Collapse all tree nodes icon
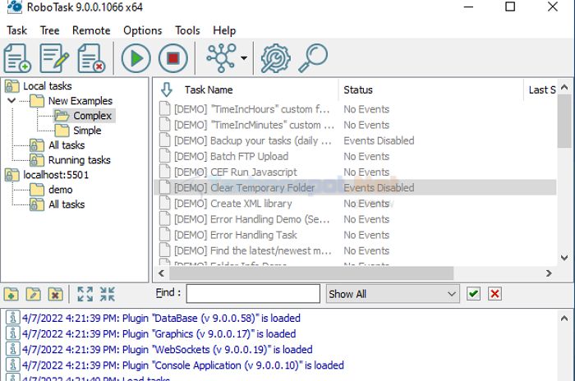This screenshot has height=381, width=575. click(108, 294)
